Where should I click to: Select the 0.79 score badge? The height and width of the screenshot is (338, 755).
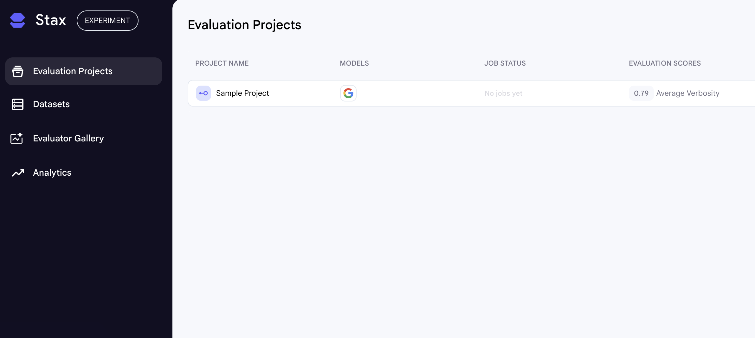(x=641, y=93)
